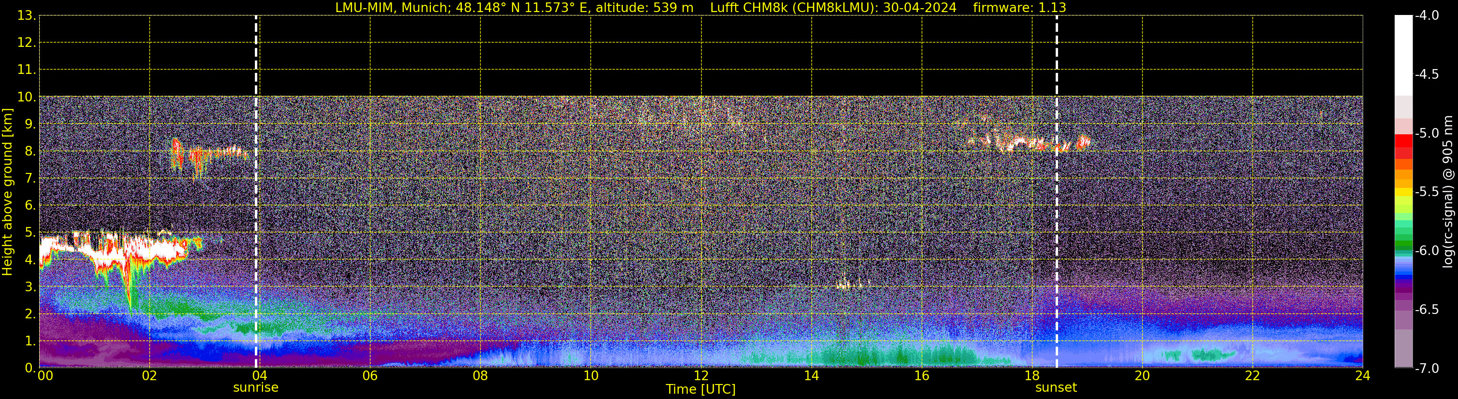Click the colorbar tick label '-5.5'

[x=1426, y=192]
